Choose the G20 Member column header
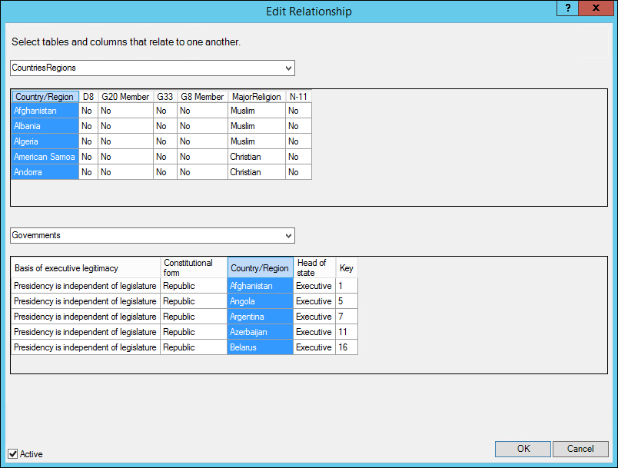The height and width of the screenshot is (468, 618). click(x=125, y=97)
